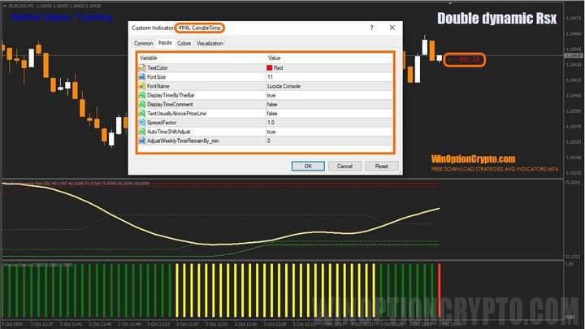Toggle the DisplayTimeByTheBar true value
This screenshot has height=329, width=585.
point(271,96)
